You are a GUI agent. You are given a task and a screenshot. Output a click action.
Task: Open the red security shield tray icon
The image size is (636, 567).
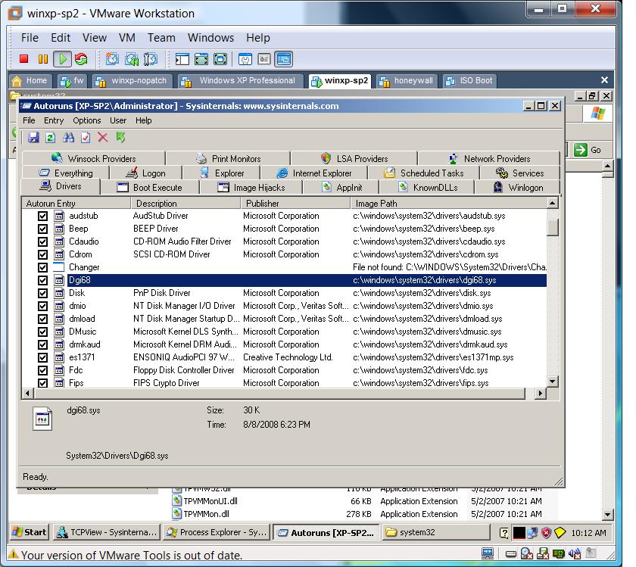click(546, 532)
